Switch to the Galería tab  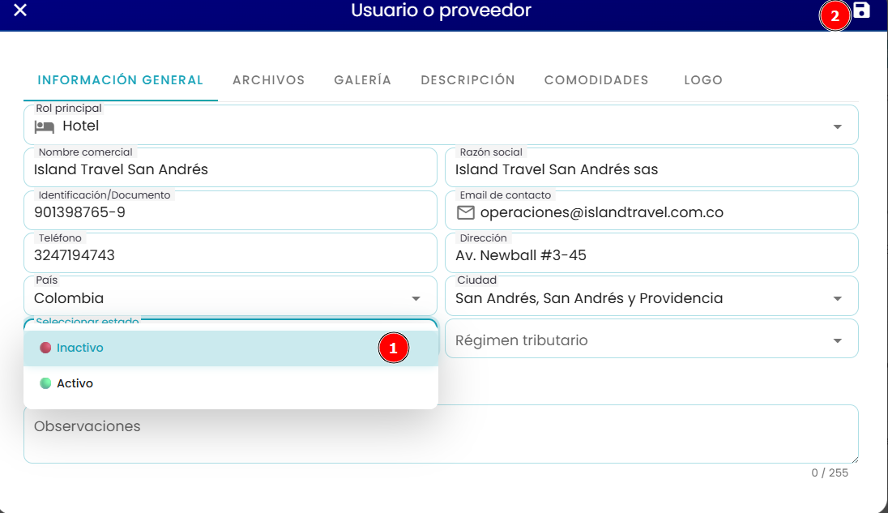362,80
